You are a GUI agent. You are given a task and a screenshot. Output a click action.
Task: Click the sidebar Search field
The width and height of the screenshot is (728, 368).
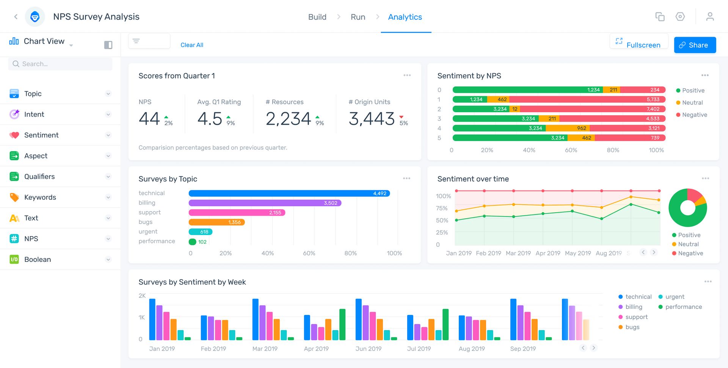coord(61,64)
